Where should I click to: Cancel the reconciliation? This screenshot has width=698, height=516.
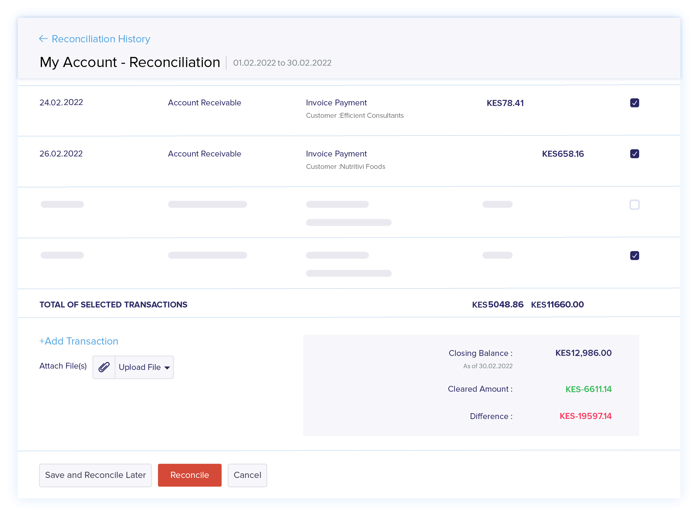(x=247, y=475)
